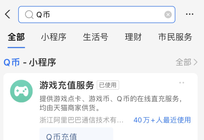Click the 浙江阿里巴巴通信技术有… publisher name
Viewport: 204px width, 140px height.
81,120
